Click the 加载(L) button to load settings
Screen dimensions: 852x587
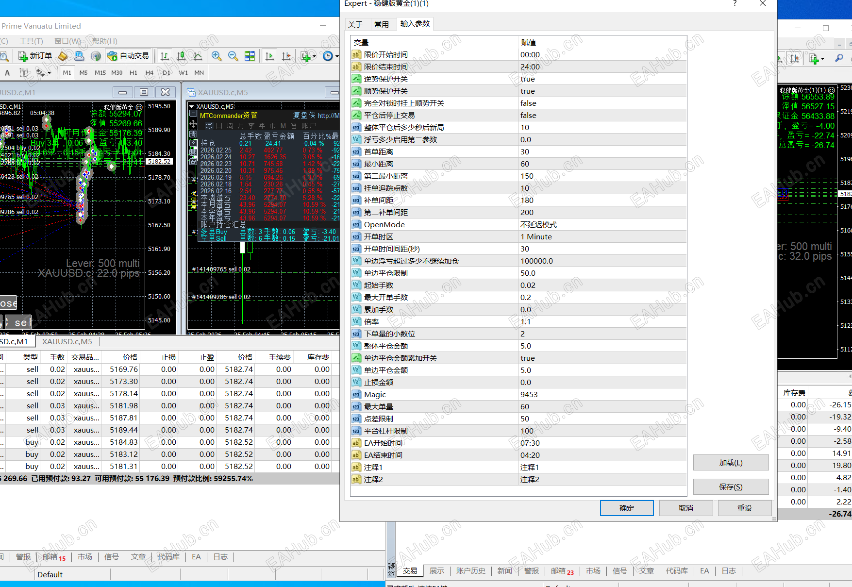click(731, 462)
